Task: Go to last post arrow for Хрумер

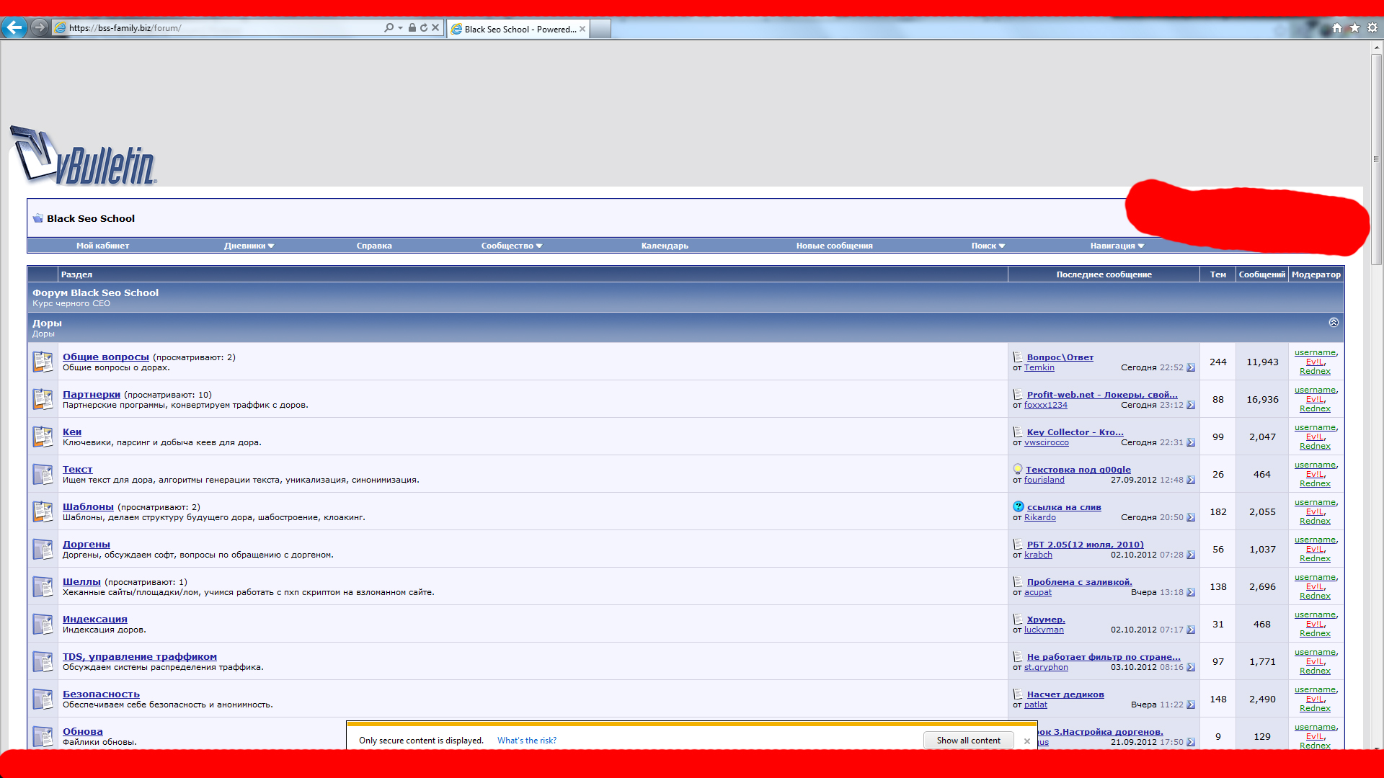Action: coord(1191,630)
